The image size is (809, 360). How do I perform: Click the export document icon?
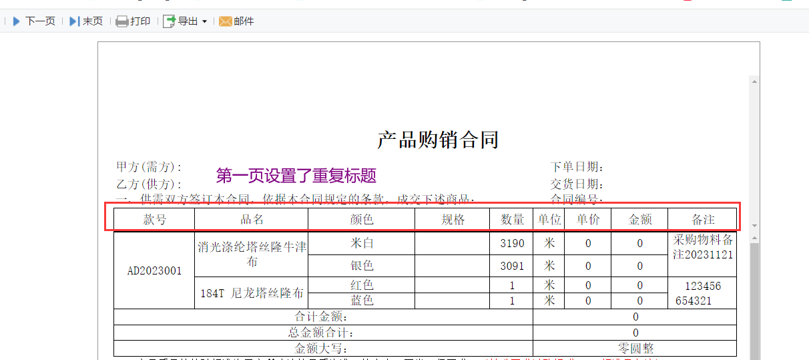click(170, 21)
